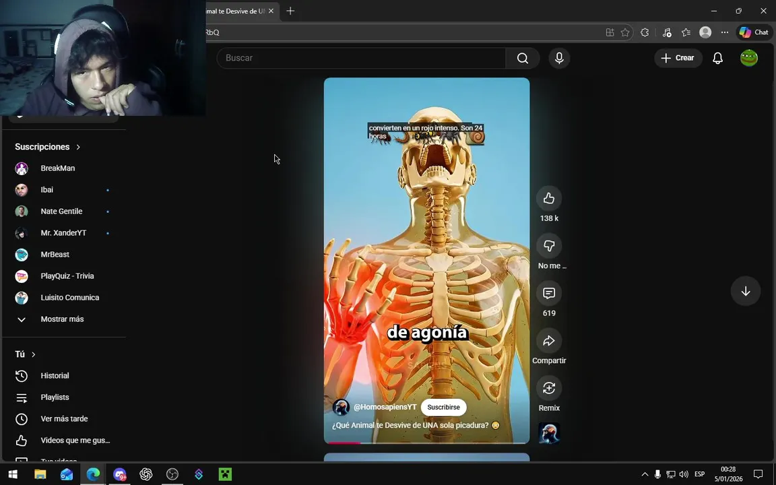
Task: Open Ver más tarde list
Action: click(63, 419)
